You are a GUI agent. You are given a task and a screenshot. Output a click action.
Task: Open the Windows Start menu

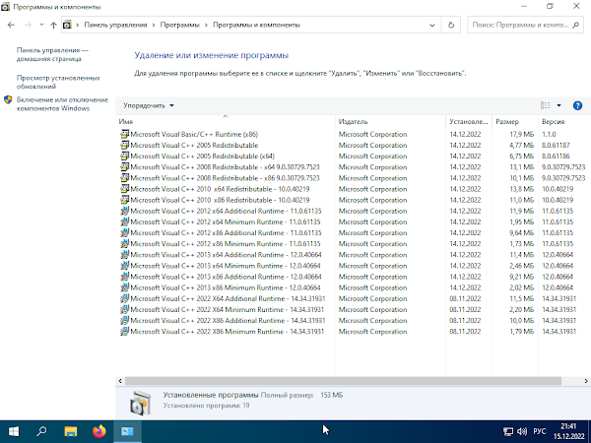coord(14,431)
